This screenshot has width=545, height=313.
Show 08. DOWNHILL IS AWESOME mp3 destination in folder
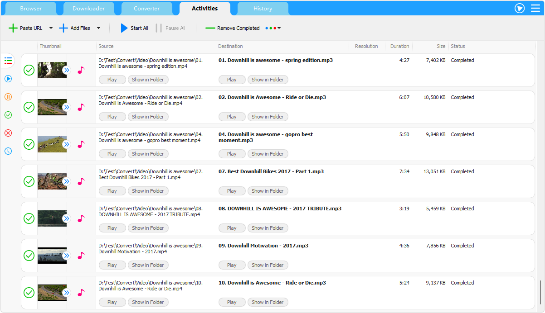[x=268, y=228]
